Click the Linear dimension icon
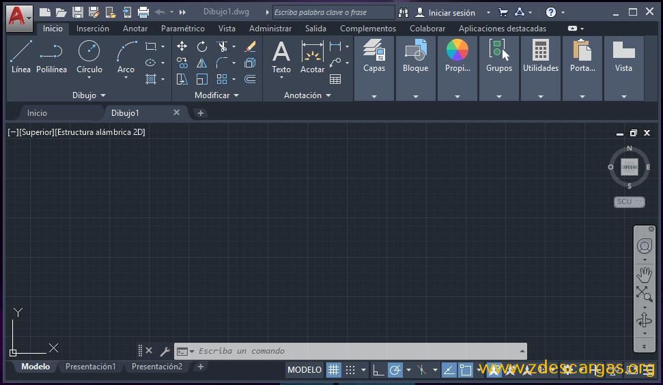Viewport: 663px width, 385px height. click(x=335, y=46)
